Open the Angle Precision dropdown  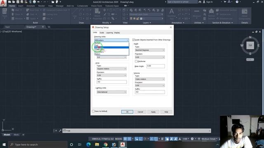click(x=150, y=57)
